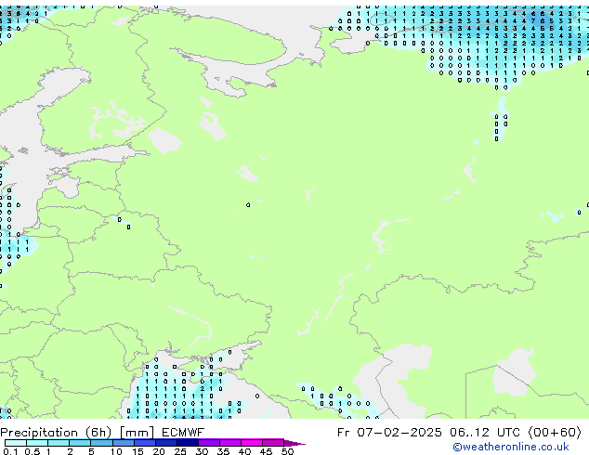
Task: Open the weatheronline.co.uk copyright link
Action: (x=510, y=447)
